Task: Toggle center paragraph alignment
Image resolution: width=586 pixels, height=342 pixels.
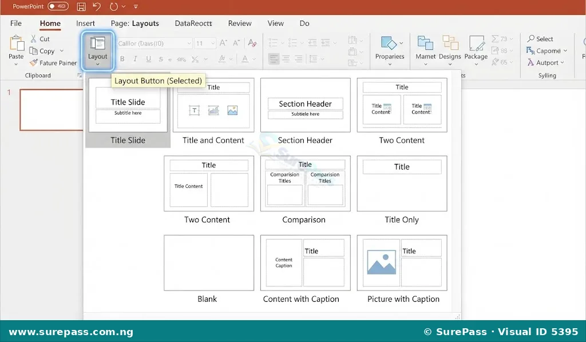Action: (286, 59)
